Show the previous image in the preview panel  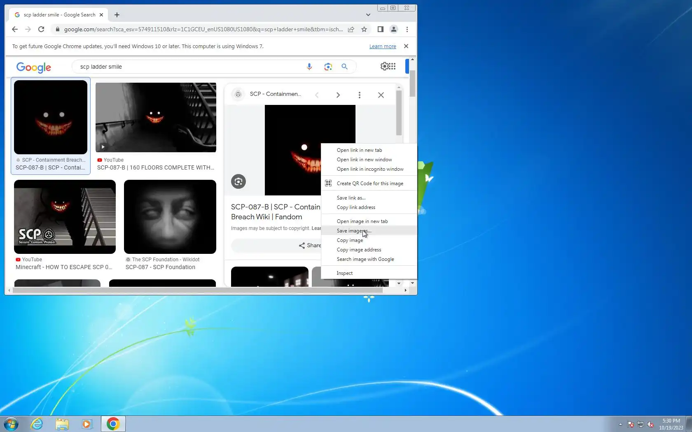click(x=317, y=95)
